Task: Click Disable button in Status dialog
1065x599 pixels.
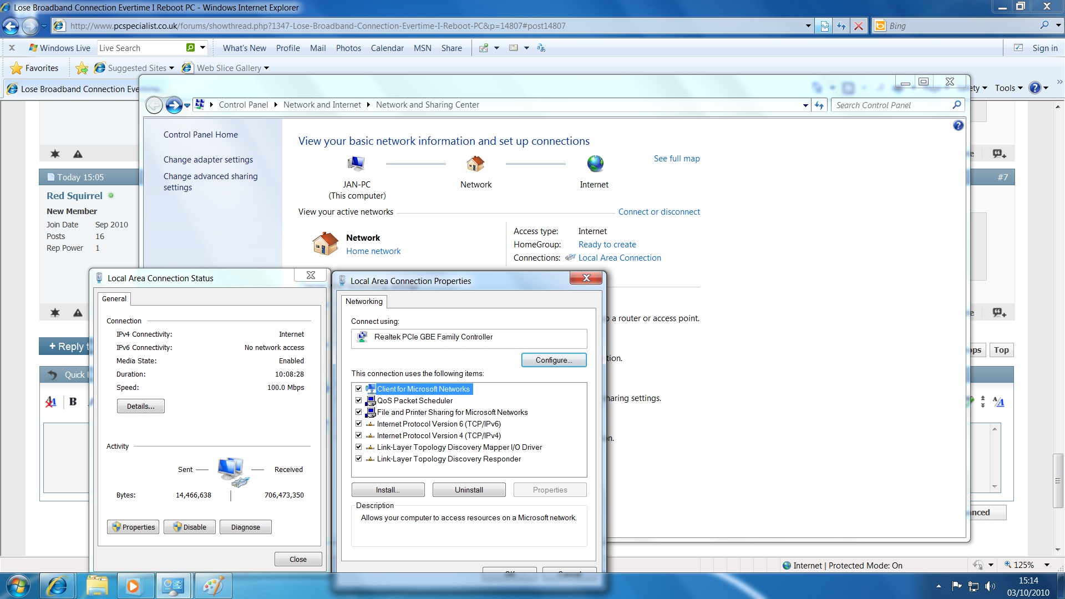Action: 190,527
